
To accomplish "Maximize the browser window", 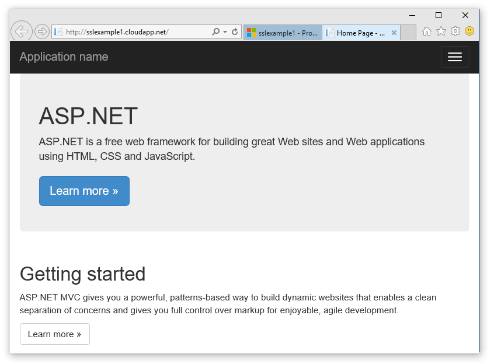I will click(x=439, y=15).
